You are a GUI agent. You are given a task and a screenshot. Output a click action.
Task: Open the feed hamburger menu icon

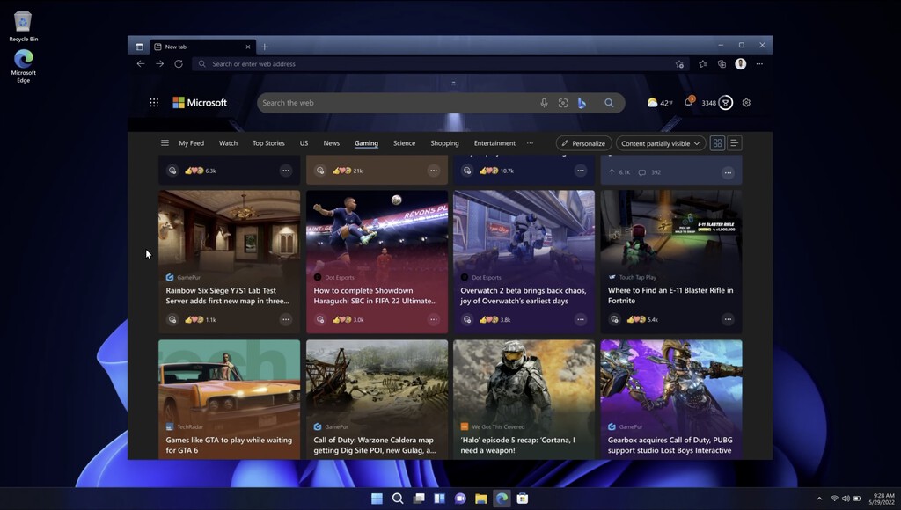[165, 142]
